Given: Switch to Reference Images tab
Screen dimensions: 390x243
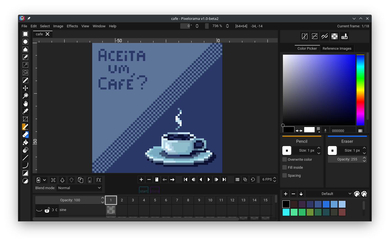Looking at the screenshot, I should click(x=337, y=48).
